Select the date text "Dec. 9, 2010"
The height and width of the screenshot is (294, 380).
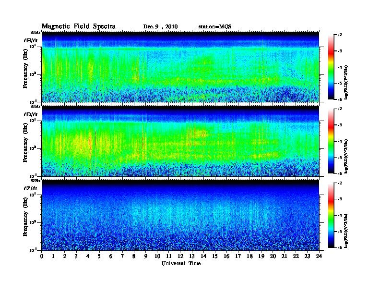(160, 27)
